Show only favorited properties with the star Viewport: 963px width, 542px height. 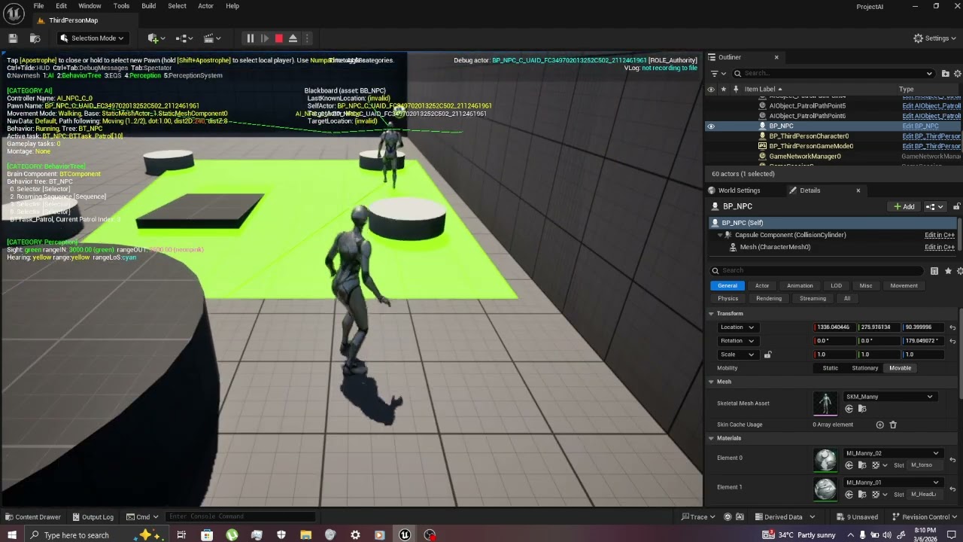[x=947, y=271]
